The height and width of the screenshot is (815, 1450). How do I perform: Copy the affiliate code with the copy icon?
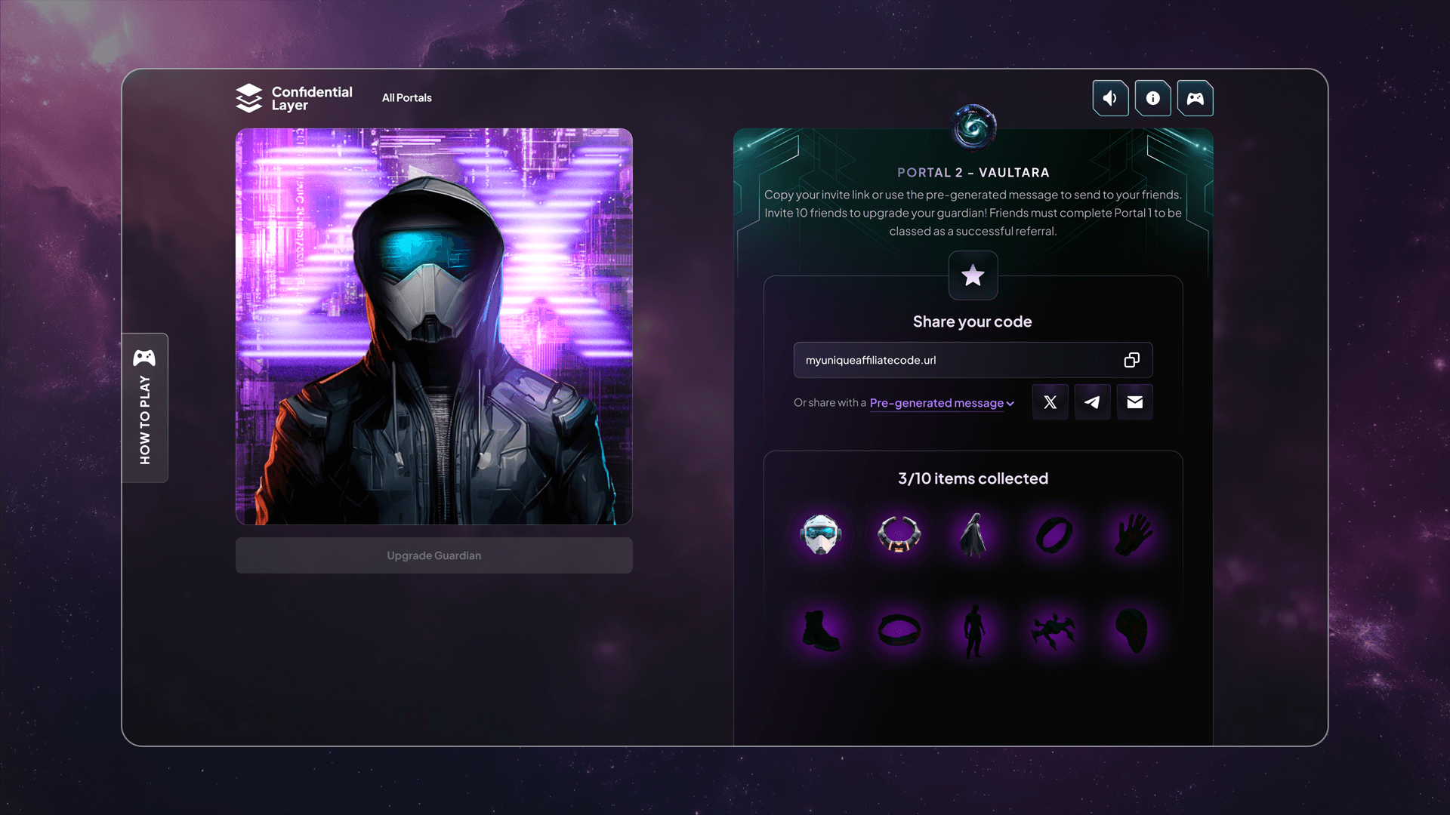(x=1131, y=360)
